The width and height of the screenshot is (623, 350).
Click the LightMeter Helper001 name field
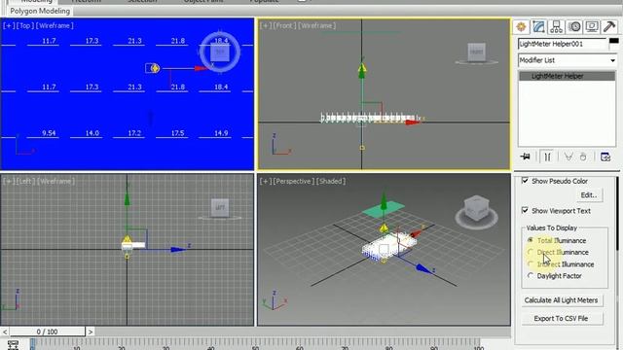(563, 44)
